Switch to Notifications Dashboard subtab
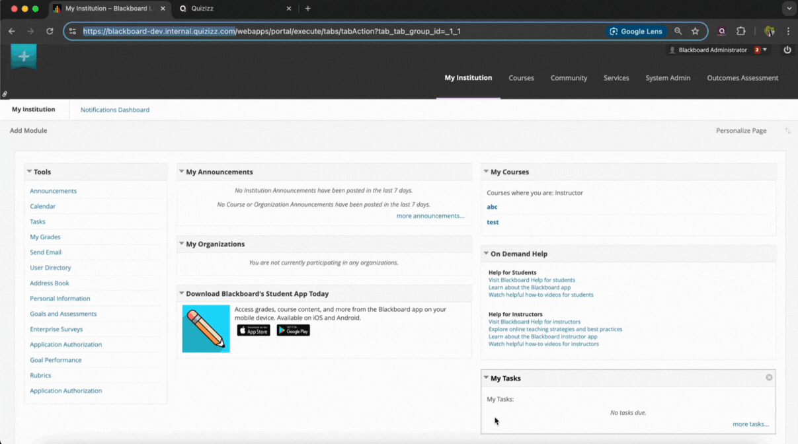 [x=115, y=110]
